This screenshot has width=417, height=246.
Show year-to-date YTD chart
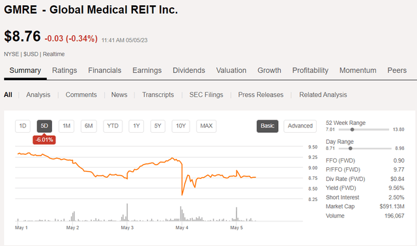coord(113,126)
